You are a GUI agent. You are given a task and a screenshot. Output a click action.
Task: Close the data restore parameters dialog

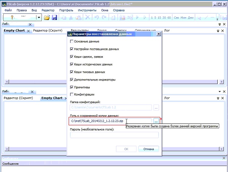coord(158,34)
